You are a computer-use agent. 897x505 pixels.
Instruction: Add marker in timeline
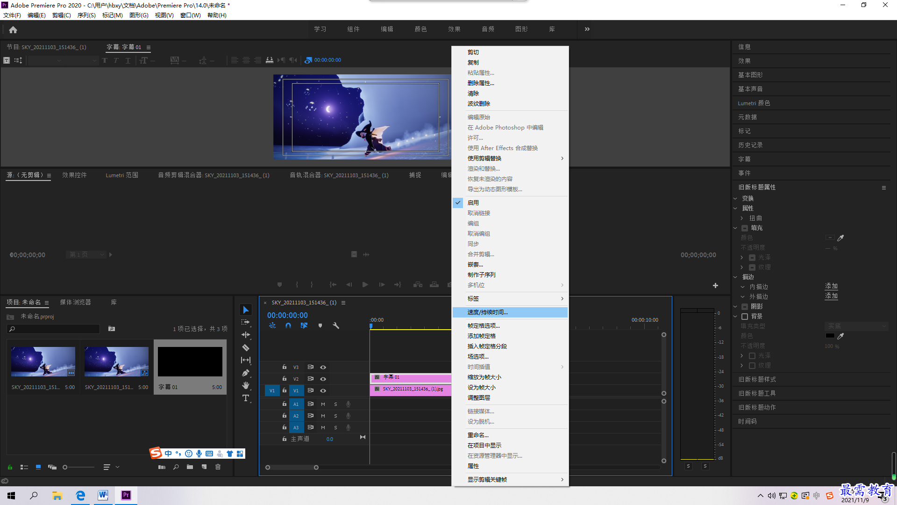(x=320, y=325)
